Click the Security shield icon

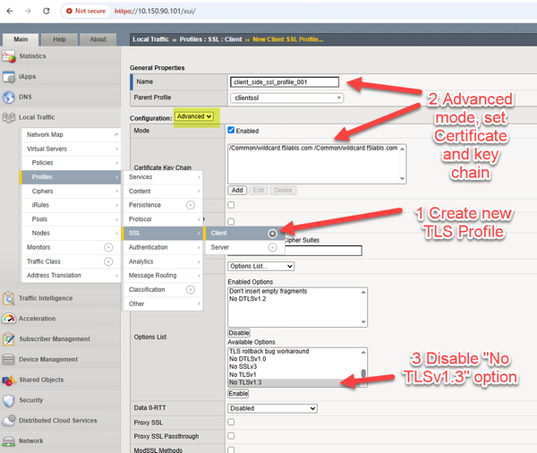point(10,400)
